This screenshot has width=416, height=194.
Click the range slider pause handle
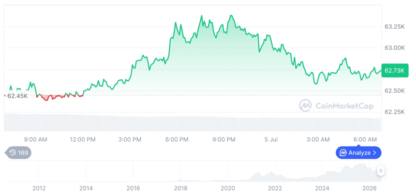pyautogui.click(x=381, y=171)
